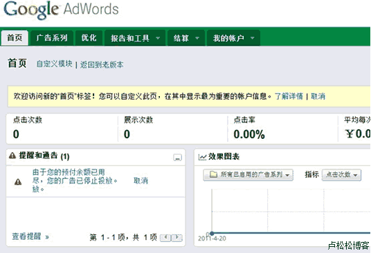Minimize the 提醒和通告 panel
This screenshot has height=253, width=371.
[177, 158]
